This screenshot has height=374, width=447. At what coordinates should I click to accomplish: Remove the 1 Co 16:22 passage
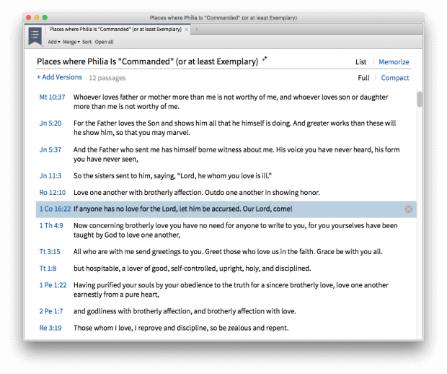(x=408, y=209)
